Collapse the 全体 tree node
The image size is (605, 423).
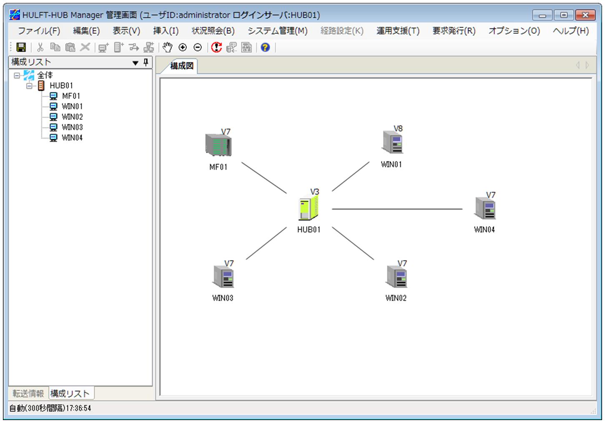(17, 76)
